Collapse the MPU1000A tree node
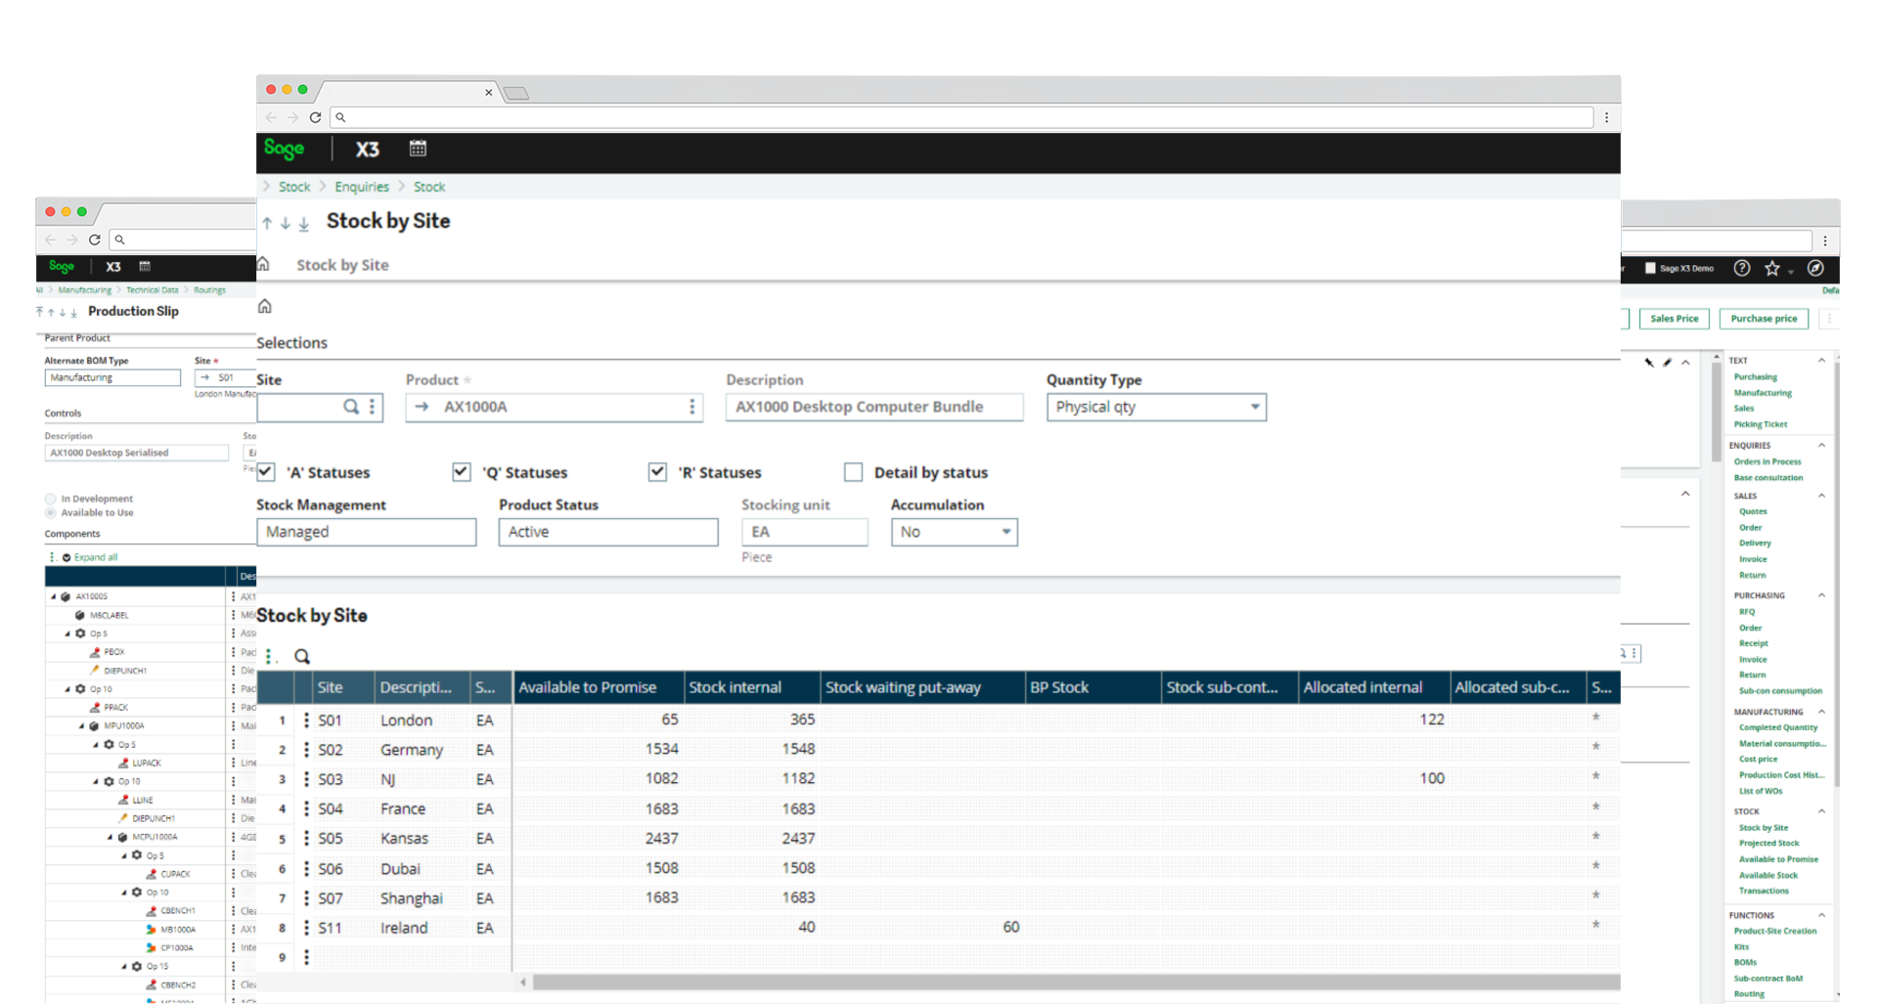Viewport: 1878px width, 1004px height. point(82,726)
